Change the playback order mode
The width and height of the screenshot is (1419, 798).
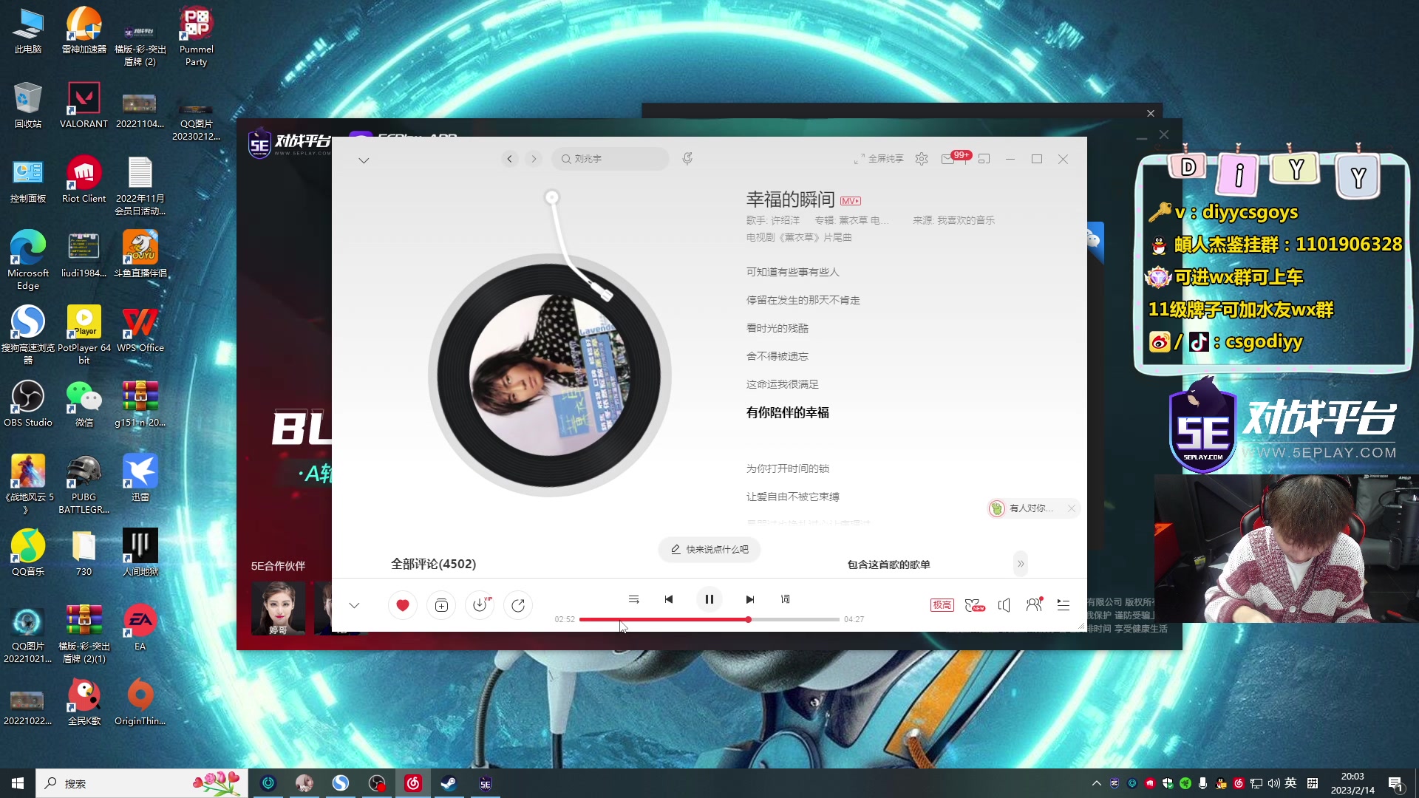(633, 599)
